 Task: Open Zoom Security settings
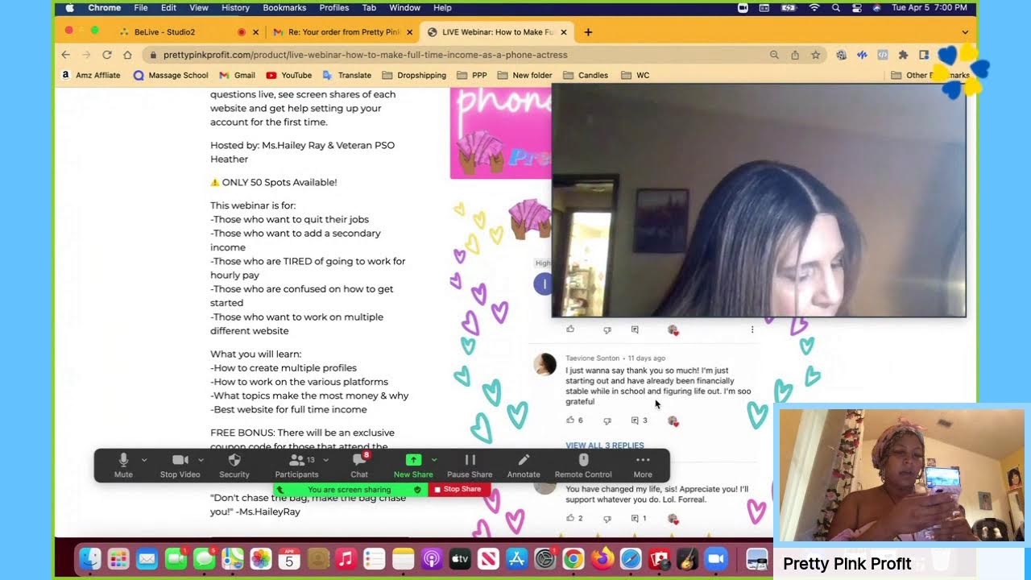click(x=234, y=466)
